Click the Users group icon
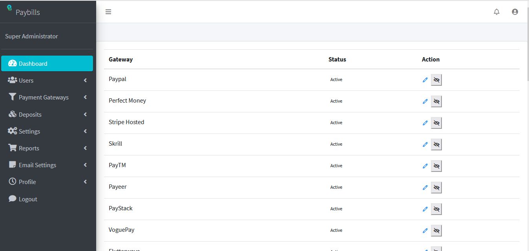Image resolution: width=529 pixels, height=251 pixels. tap(12, 80)
